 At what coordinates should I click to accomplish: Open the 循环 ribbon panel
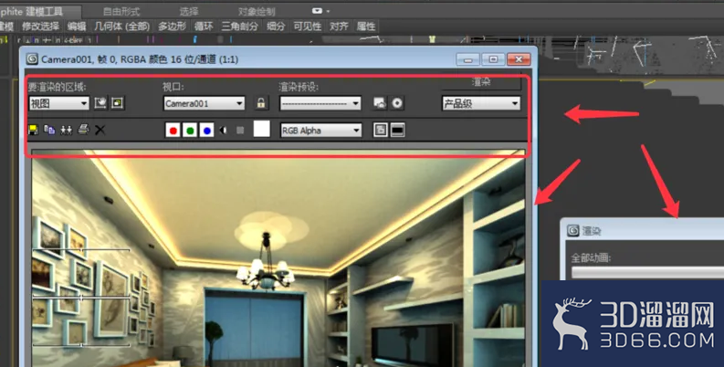tap(204, 26)
